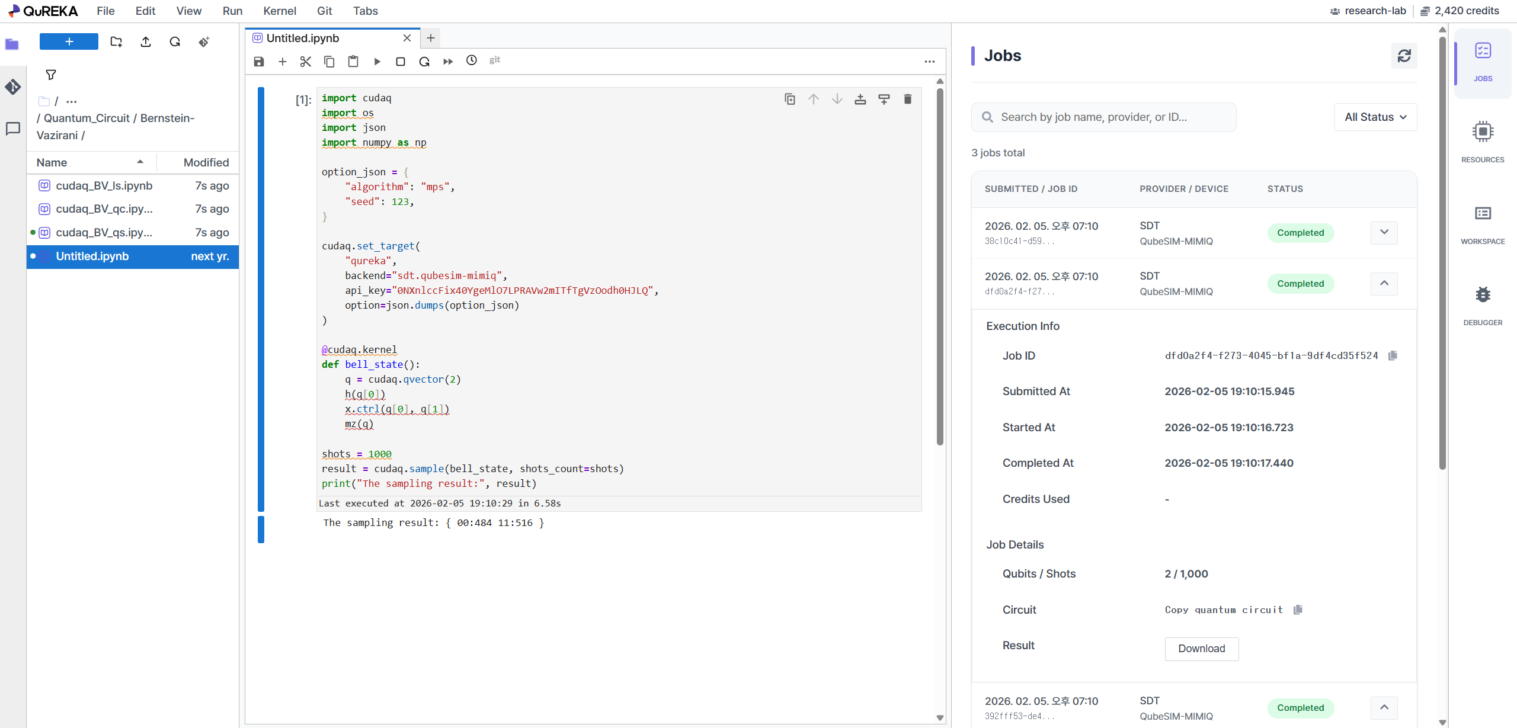Image resolution: width=1517 pixels, height=728 pixels.
Task: Run the selected notebook cell
Action: (377, 62)
